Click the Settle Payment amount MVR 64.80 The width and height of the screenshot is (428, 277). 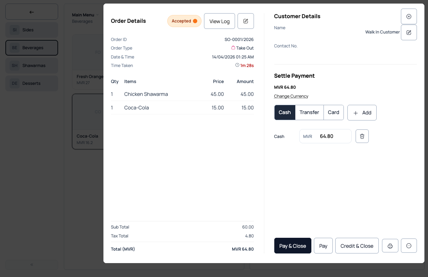(285, 87)
